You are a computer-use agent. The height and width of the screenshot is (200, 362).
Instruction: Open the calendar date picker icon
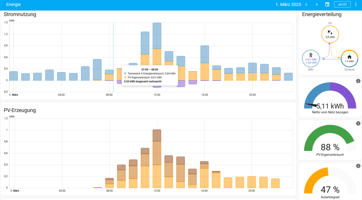pyautogui.click(x=327, y=5)
